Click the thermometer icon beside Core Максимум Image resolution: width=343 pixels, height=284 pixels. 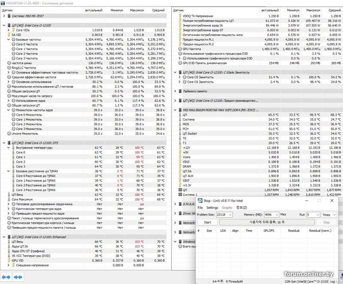point(9,199)
